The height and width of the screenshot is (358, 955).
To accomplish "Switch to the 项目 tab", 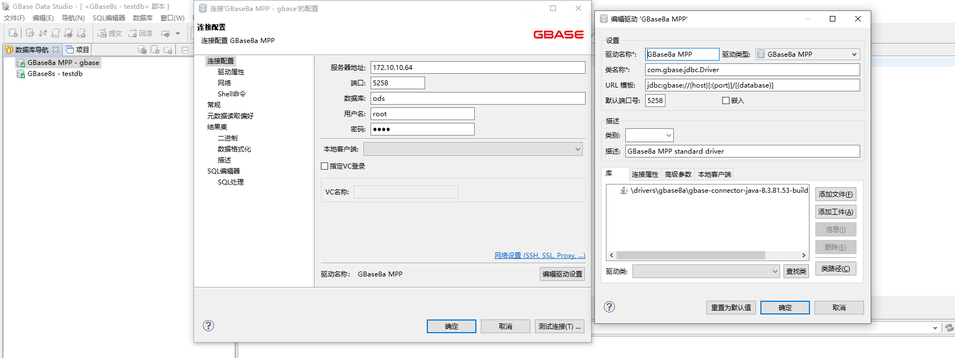I will tap(78, 50).
